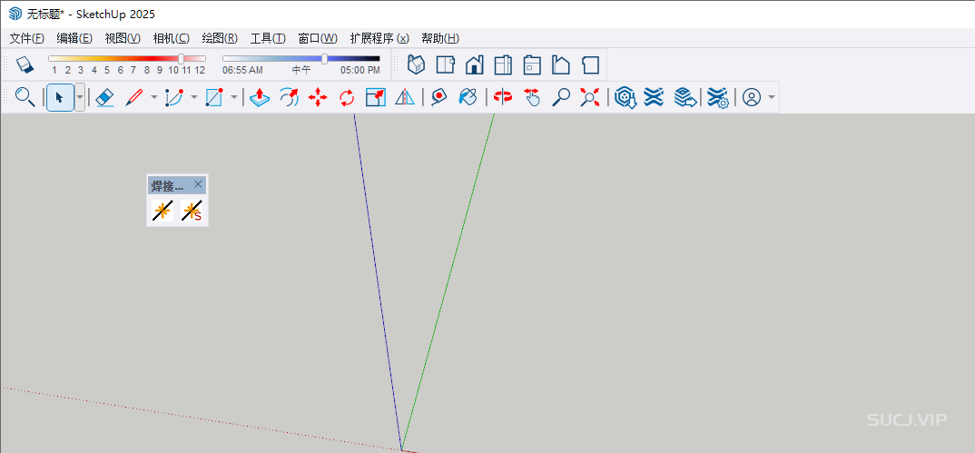This screenshot has width=975, height=453.
Task: Open the Extension Manager
Action: pyautogui.click(x=717, y=97)
